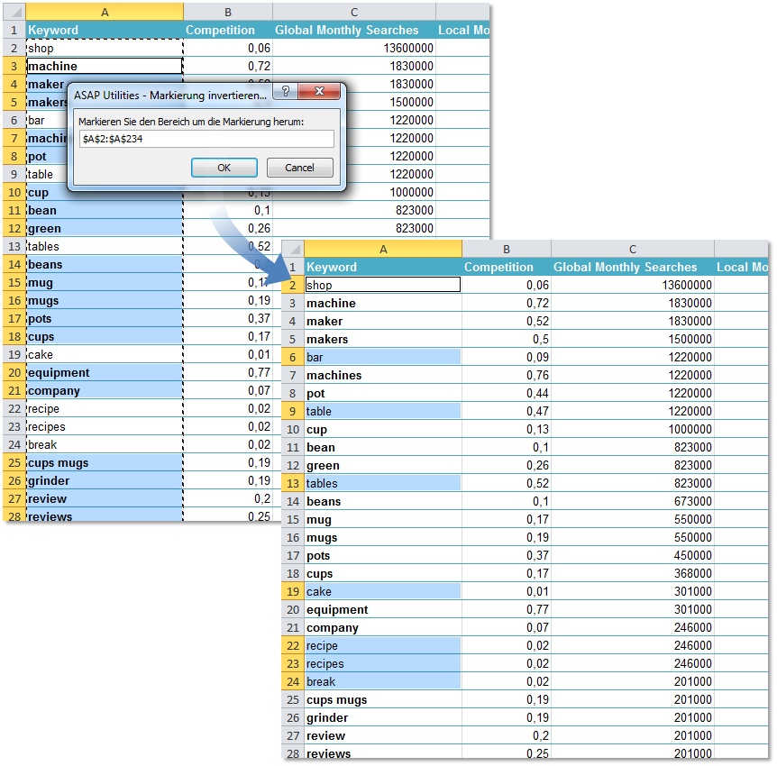
Task: Click cell 'tables' in left sheet
Action: click(x=105, y=246)
